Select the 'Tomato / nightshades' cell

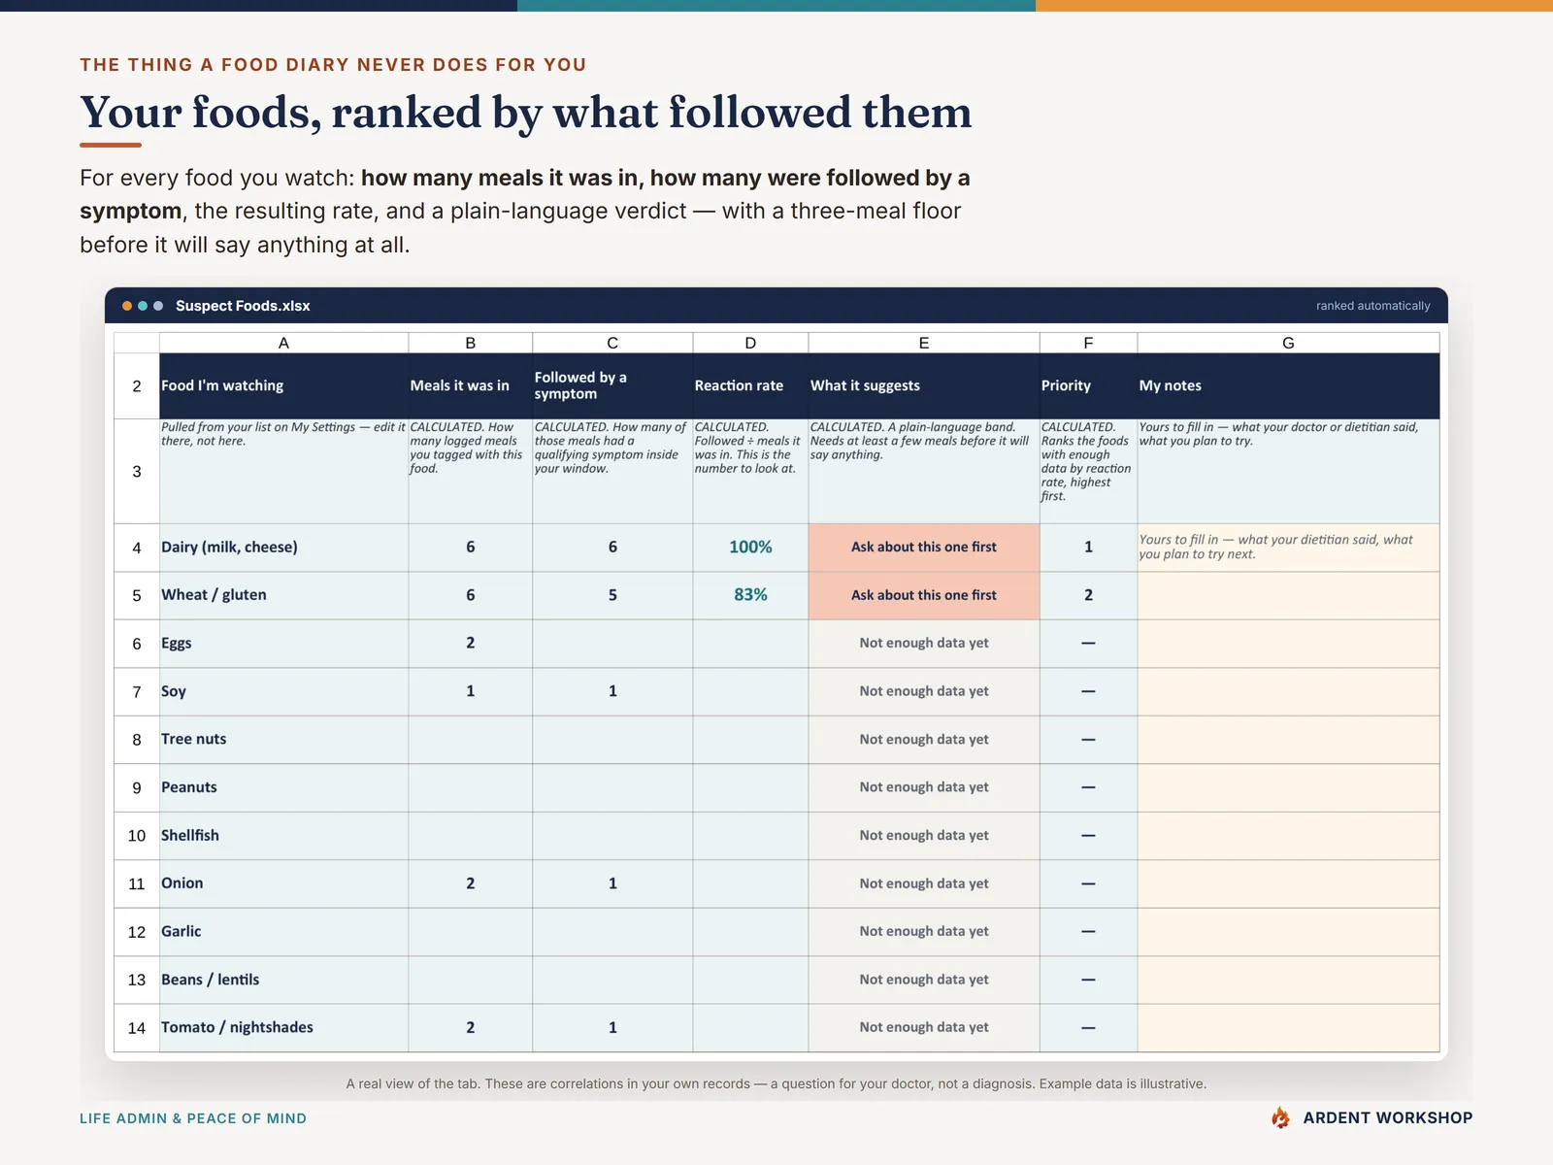pyautogui.click(x=283, y=1028)
